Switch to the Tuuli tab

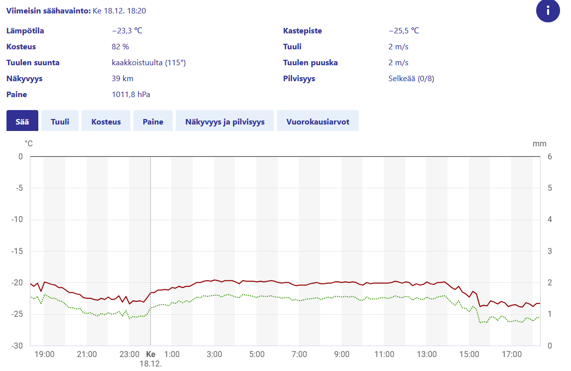click(60, 122)
